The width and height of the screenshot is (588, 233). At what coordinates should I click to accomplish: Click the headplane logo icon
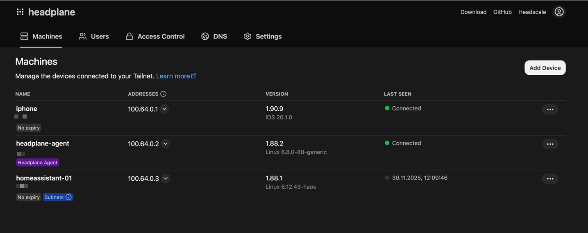click(x=20, y=12)
